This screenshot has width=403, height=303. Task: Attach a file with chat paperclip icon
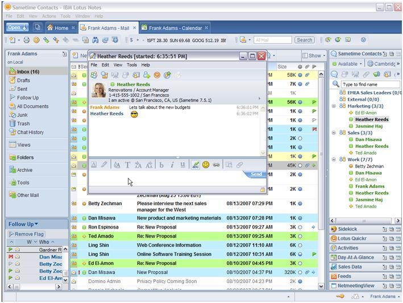pos(239,165)
